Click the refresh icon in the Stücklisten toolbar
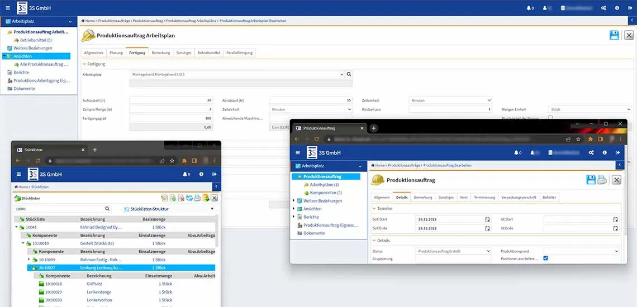This screenshot has height=307, width=637. coord(189,198)
